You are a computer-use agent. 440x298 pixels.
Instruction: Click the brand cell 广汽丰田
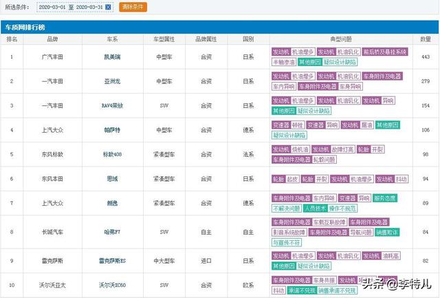pyautogui.click(x=52, y=57)
